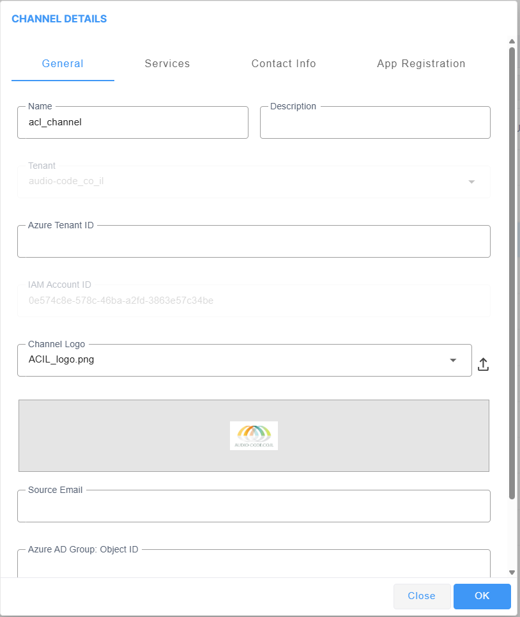Click the vertical scrollbar thumb

pyautogui.click(x=512, y=269)
